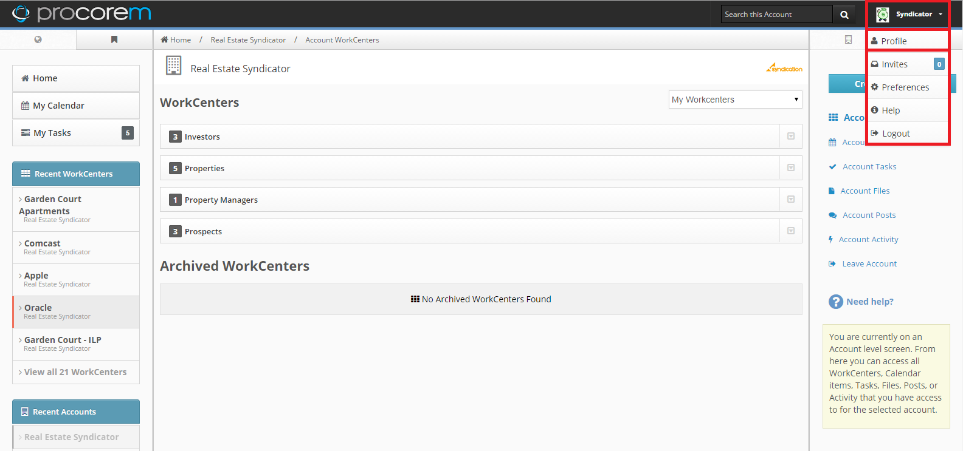963x451 pixels.
Task: Click the search magnifier icon
Action: [844, 15]
